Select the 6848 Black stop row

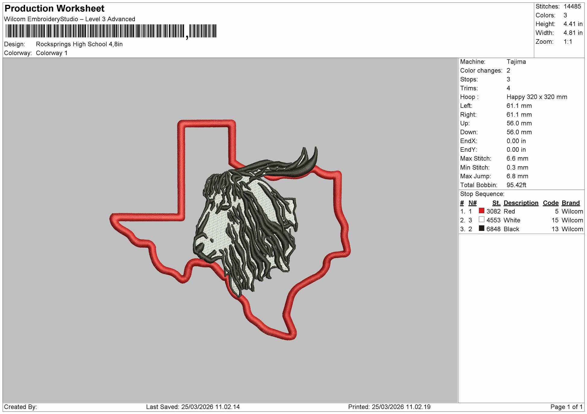521,229
